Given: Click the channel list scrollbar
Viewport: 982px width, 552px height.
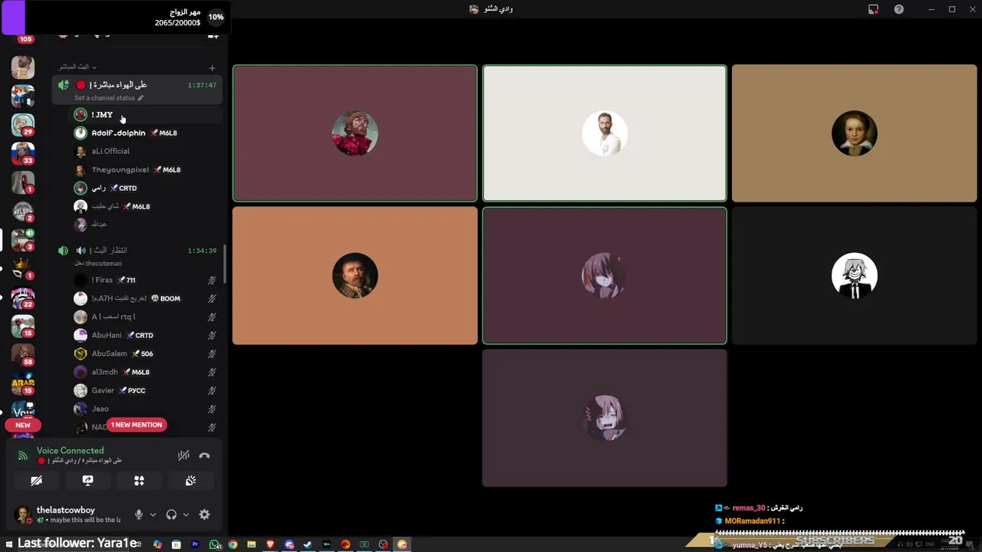Looking at the screenshot, I should point(224,264).
